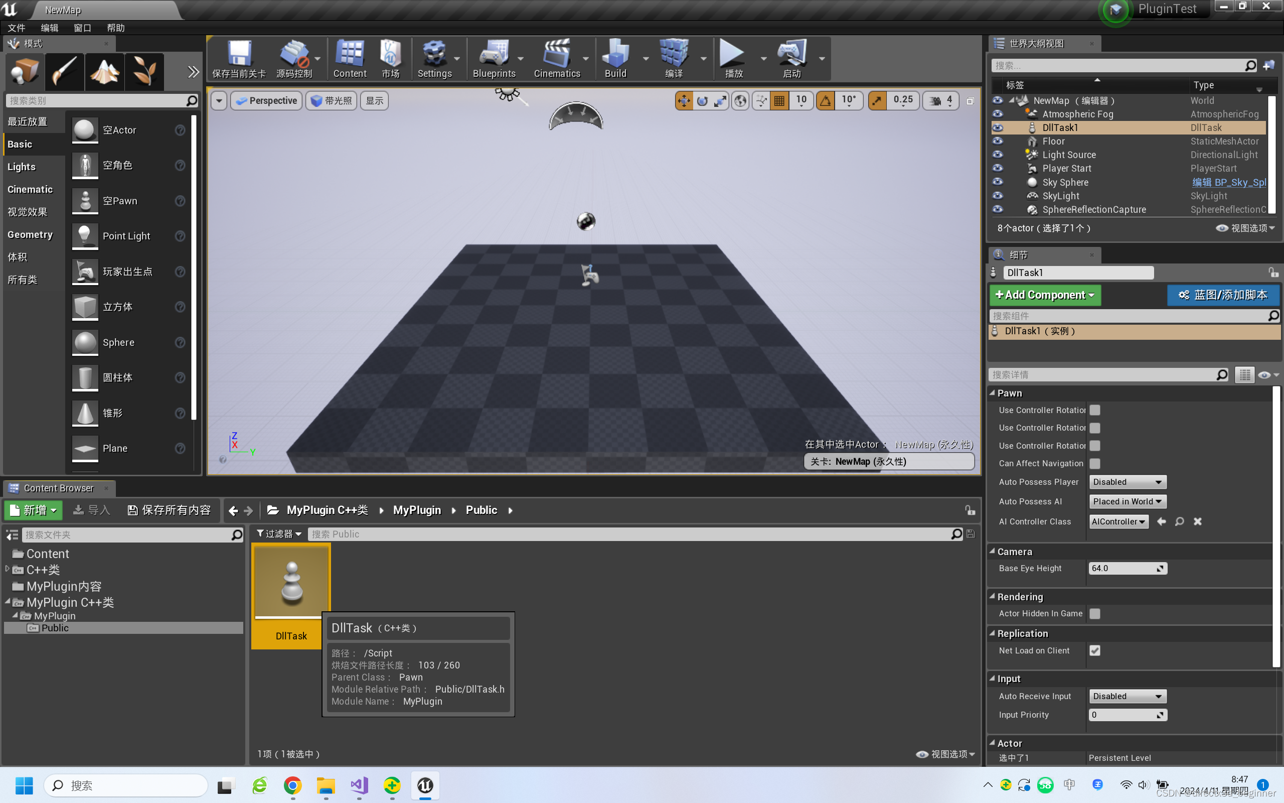The width and height of the screenshot is (1284, 803).
Task: Click the Build toolbar button
Action: pyautogui.click(x=615, y=58)
